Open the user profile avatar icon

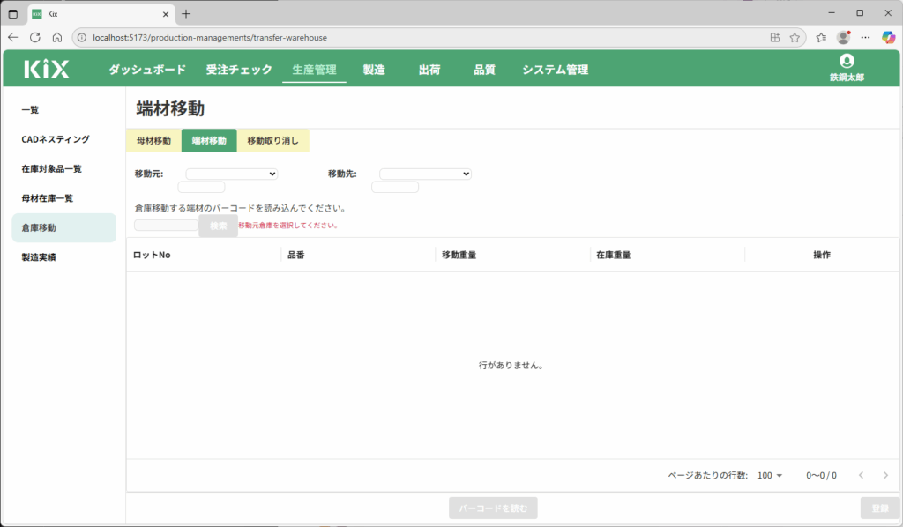(x=847, y=62)
